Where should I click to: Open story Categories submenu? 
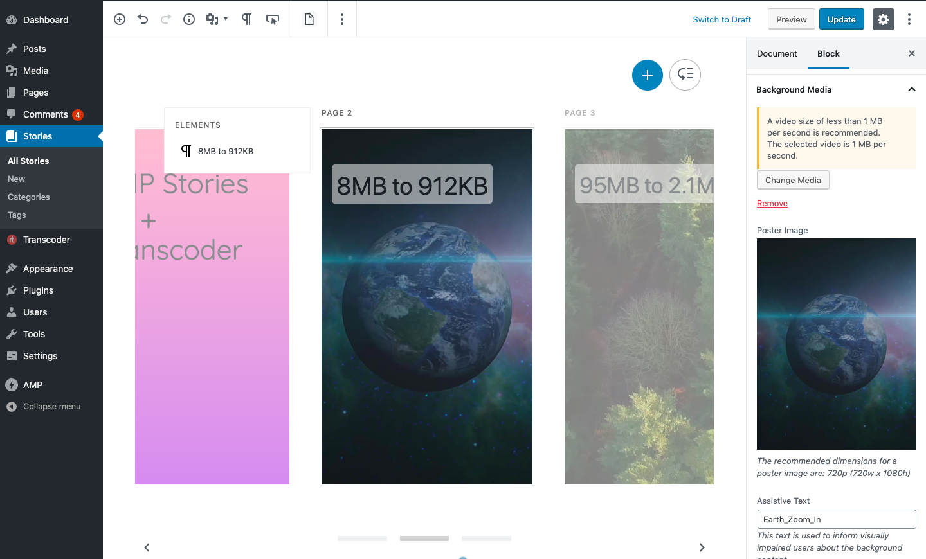(x=29, y=197)
